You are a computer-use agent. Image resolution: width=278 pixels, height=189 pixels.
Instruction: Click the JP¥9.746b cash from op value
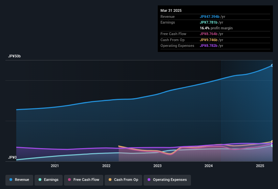[209, 40]
